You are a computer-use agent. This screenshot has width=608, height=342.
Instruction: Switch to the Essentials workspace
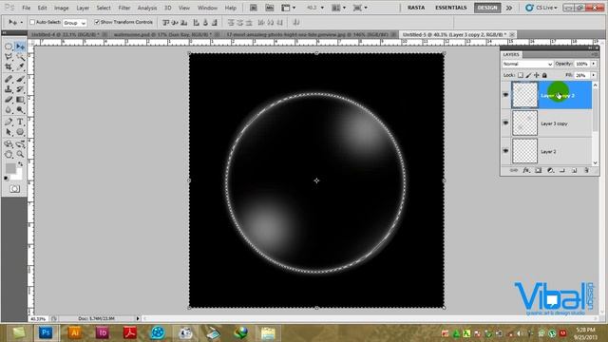(x=450, y=8)
